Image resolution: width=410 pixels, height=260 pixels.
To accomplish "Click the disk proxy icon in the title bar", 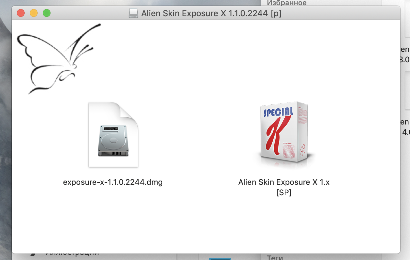I will pos(133,13).
